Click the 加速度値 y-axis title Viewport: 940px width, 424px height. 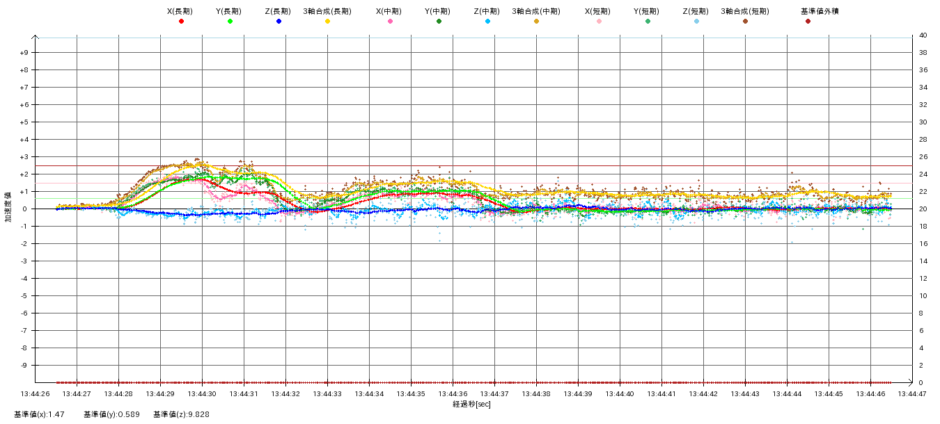pos(8,206)
